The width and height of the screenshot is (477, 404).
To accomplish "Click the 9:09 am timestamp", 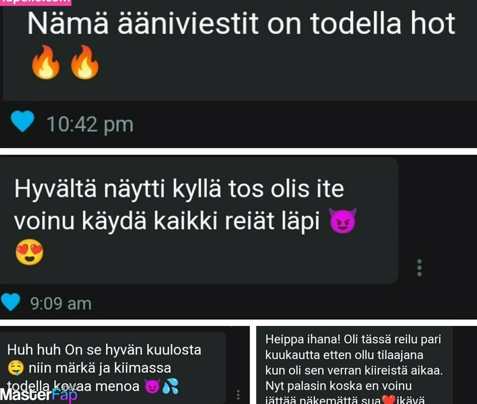I will coord(61,304).
